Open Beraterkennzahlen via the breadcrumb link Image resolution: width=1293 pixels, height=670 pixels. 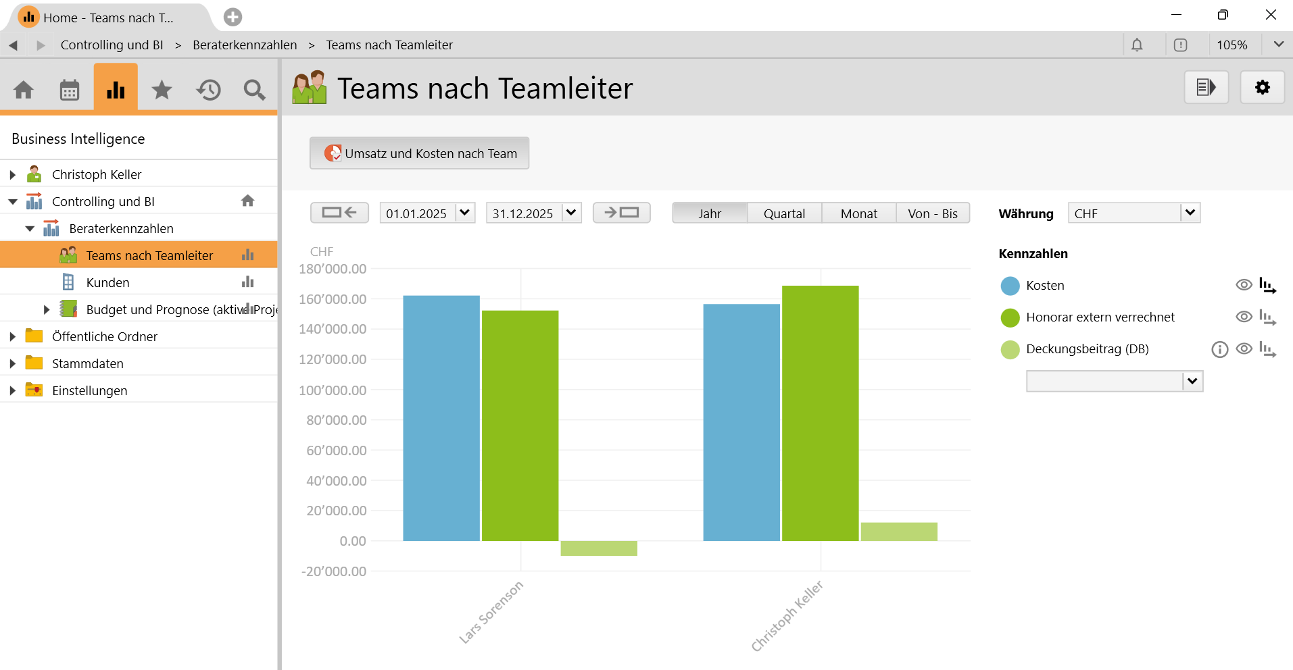click(244, 45)
